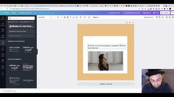Click the Скачать download button
The height and width of the screenshot is (97, 174).
pos(165,13)
